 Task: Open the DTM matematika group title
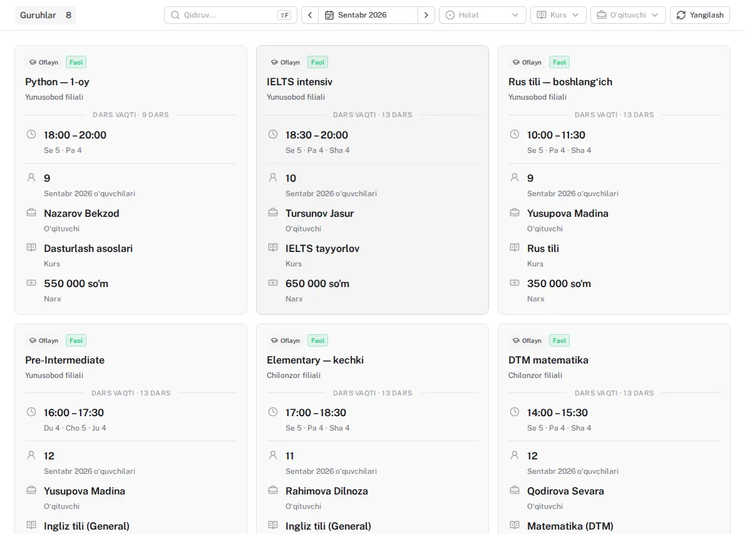[x=548, y=360]
